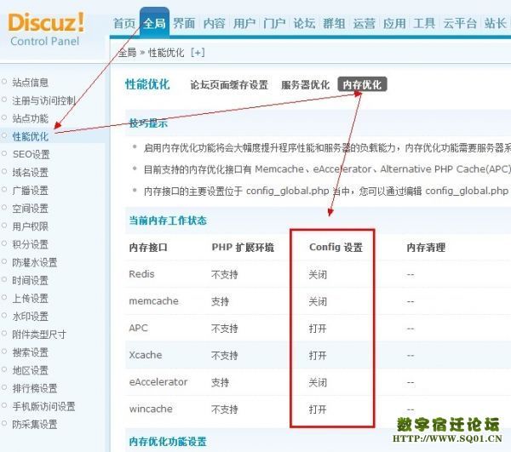The width and height of the screenshot is (511, 452).
Task: Open 防灌水设置 in the sidebar
Action: [x=35, y=262]
